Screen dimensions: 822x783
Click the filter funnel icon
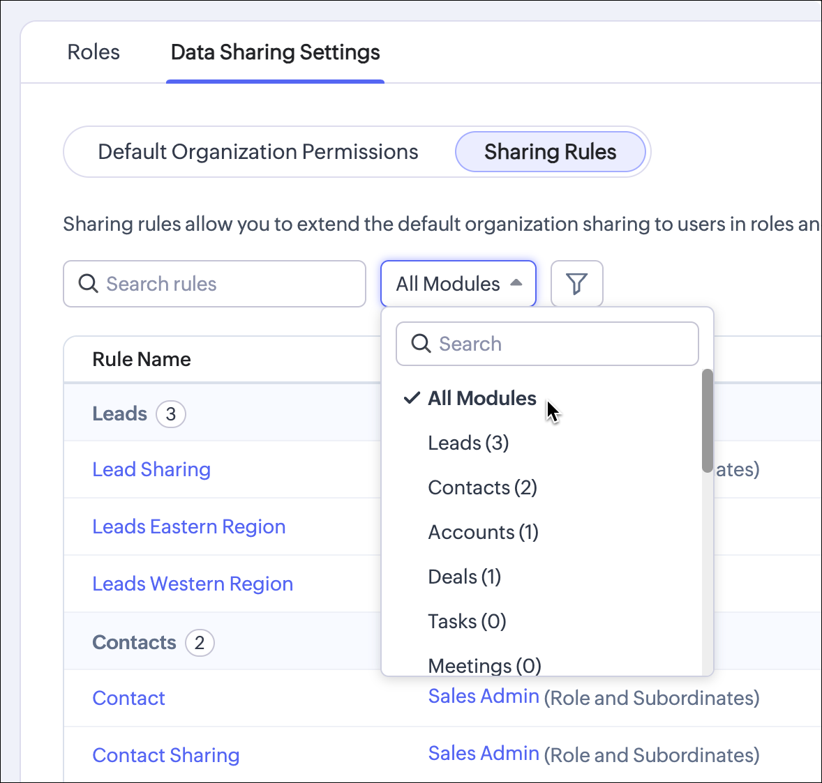(x=576, y=284)
